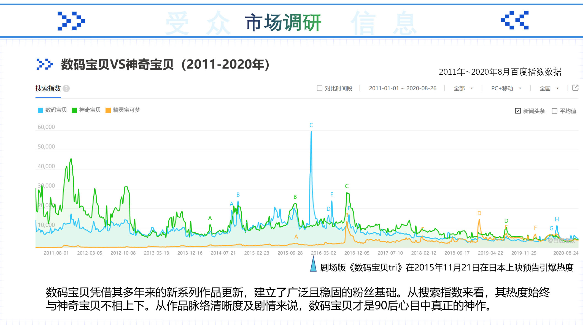The height and width of the screenshot is (325, 583).
Task: Click the green news marker B near 2015-09-28
Action: click(x=295, y=197)
